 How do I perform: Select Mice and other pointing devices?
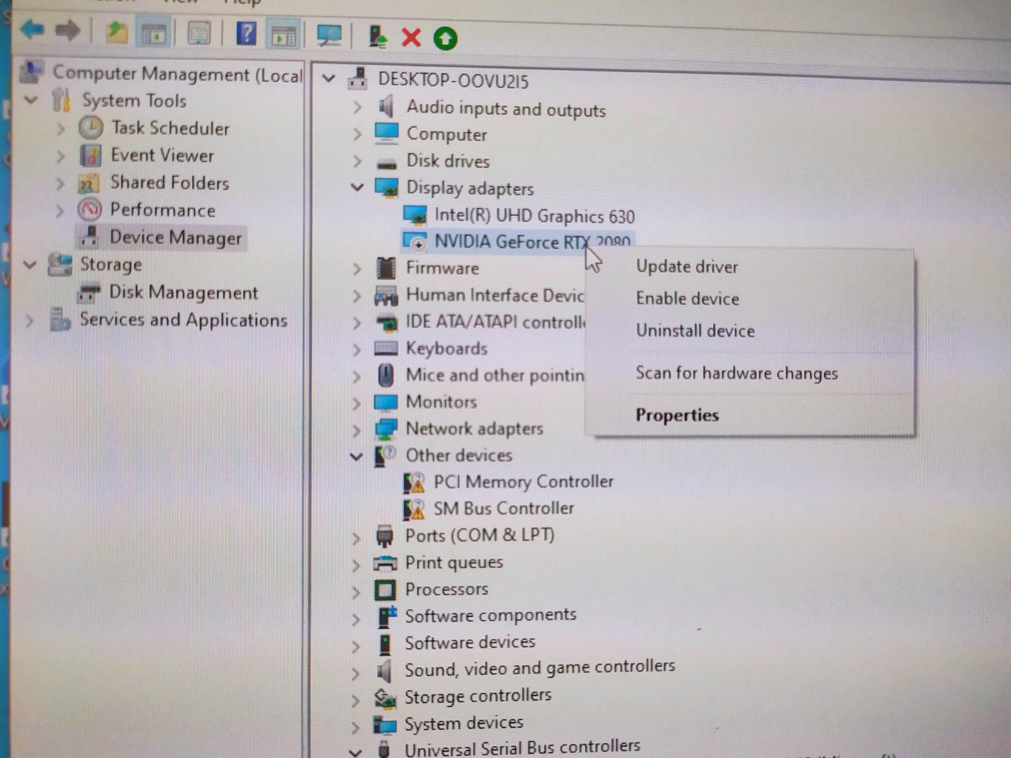[x=495, y=375]
